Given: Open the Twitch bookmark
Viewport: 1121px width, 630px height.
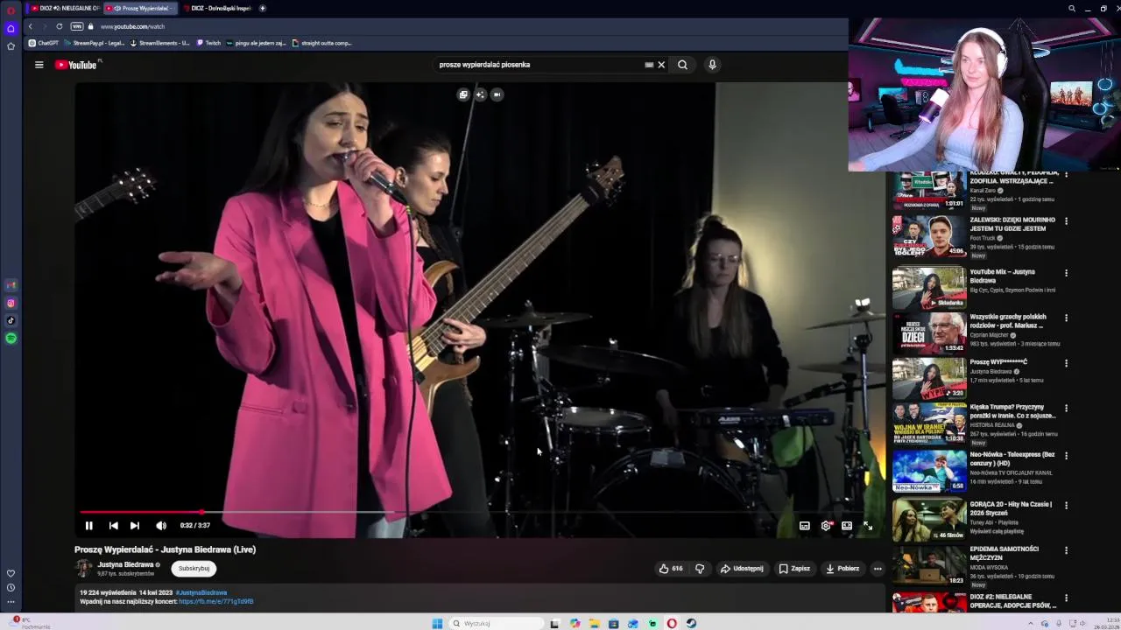Looking at the screenshot, I should point(208,43).
